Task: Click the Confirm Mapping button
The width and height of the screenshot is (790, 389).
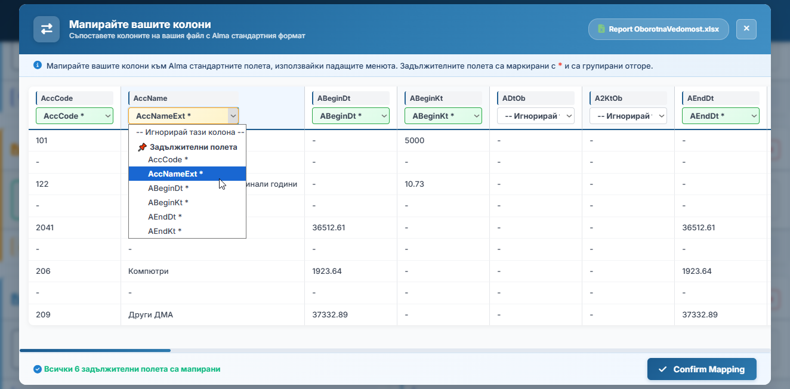Action: 702,369
